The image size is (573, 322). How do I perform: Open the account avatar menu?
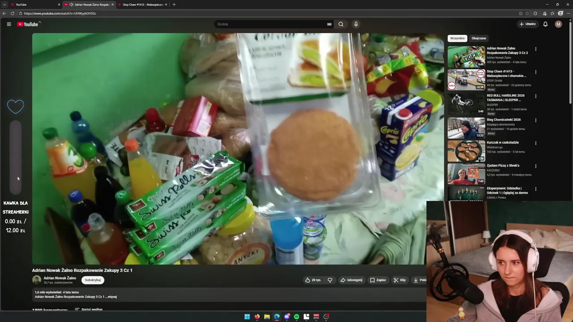point(558,24)
